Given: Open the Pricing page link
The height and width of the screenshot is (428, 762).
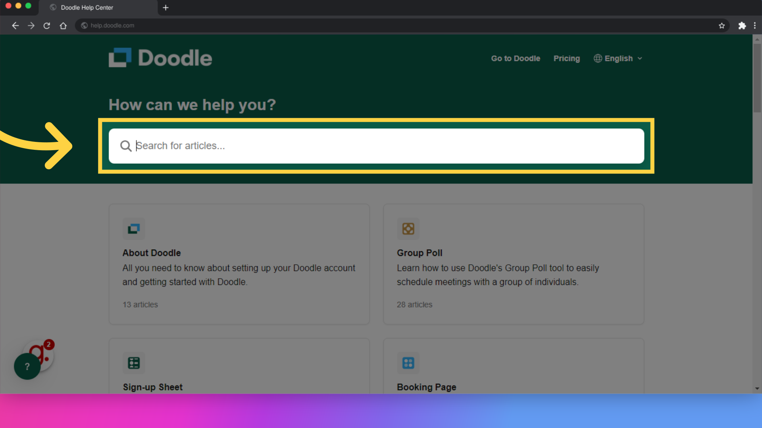Looking at the screenshot, I should click(567, 58).
